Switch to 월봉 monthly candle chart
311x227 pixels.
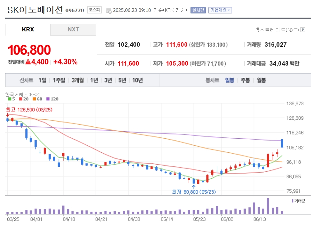[x=261, y=80]
